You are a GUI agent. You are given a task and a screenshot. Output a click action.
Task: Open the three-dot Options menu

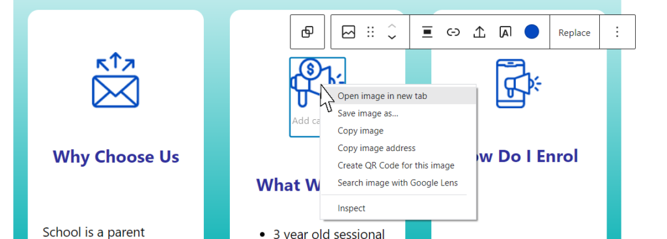pos(617,32)
